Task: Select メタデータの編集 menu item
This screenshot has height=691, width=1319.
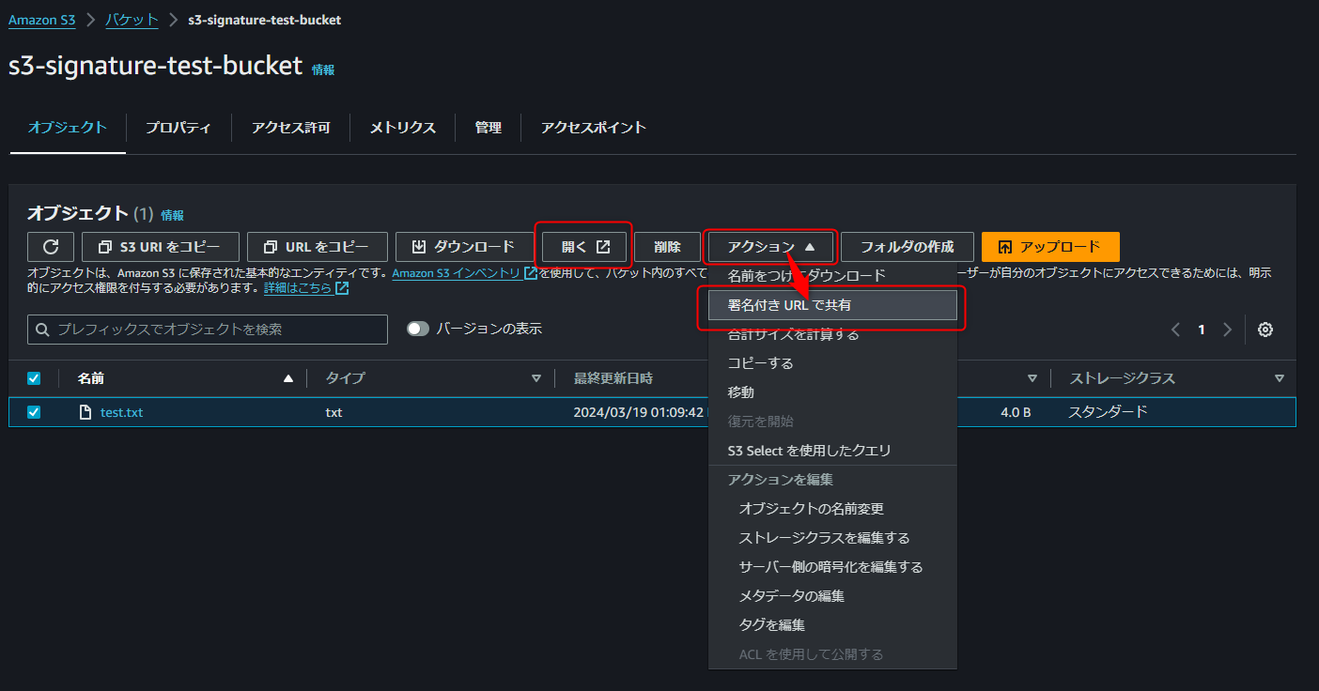Action: click(832, 596)
